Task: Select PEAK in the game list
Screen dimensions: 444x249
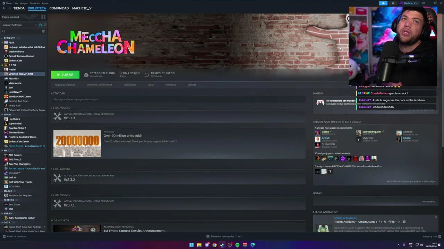Action: tap(11, 43)
